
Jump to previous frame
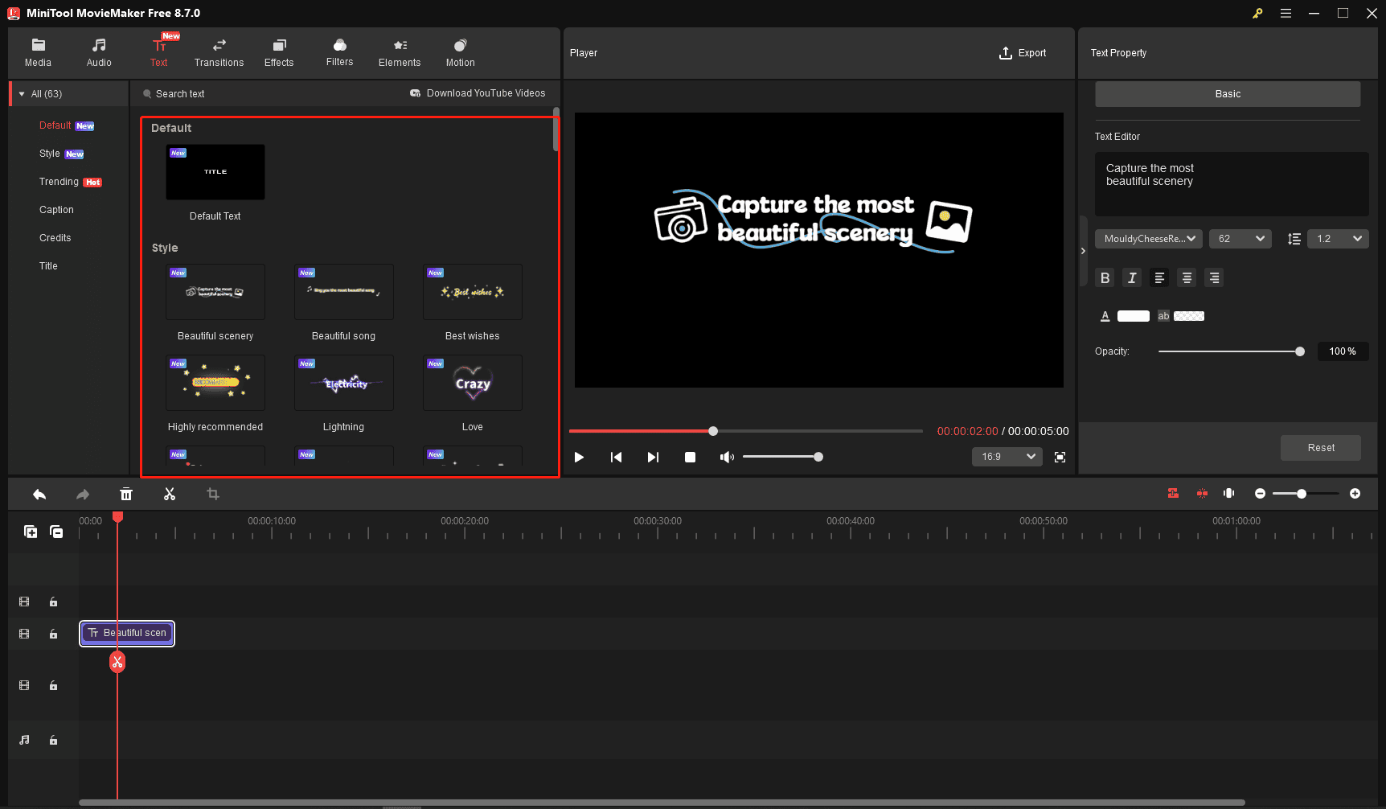pyautogui.click(x=616, y=457)
